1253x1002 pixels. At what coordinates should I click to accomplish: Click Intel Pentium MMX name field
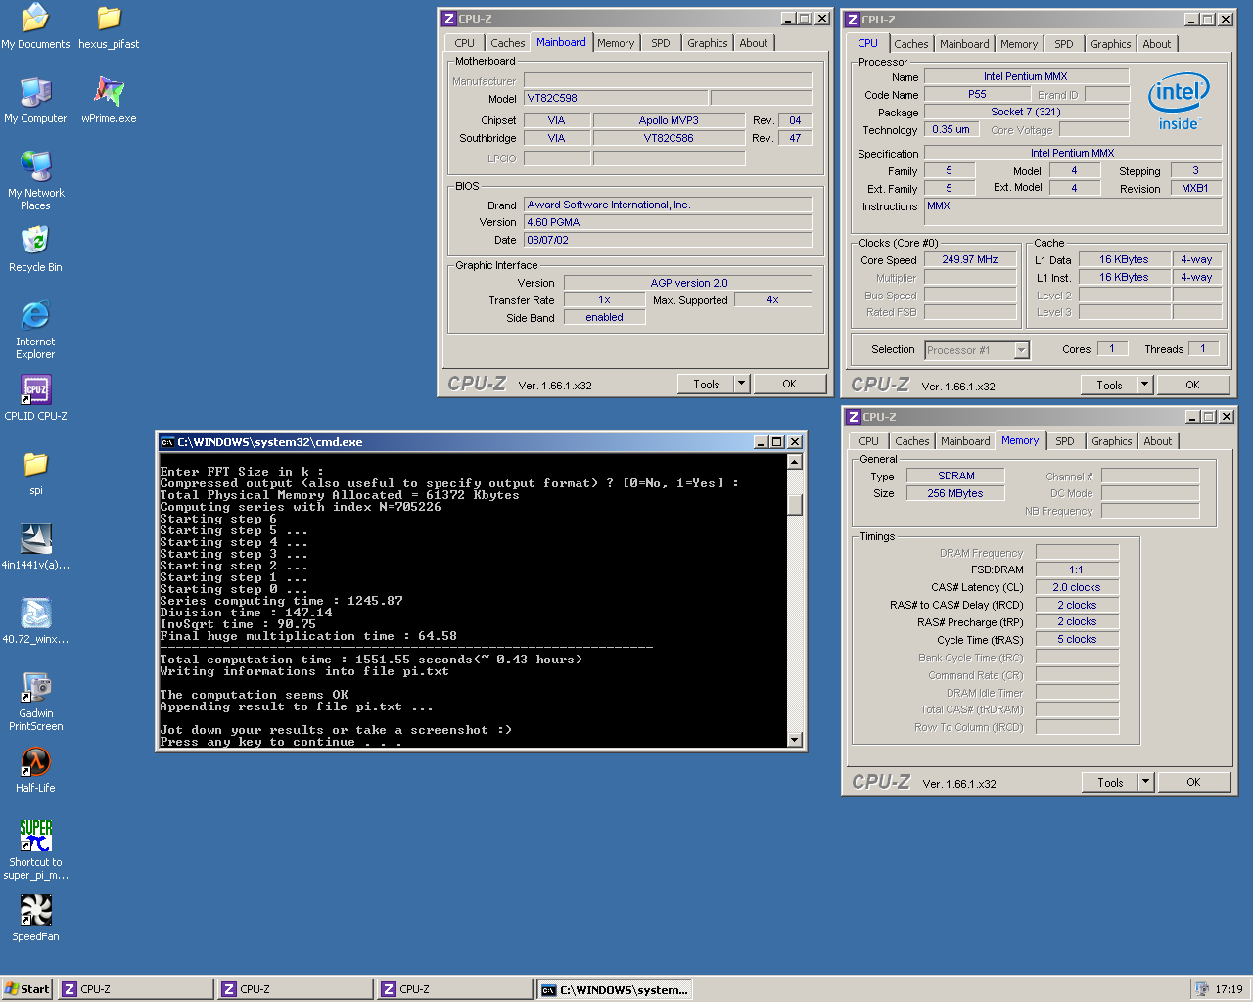1026,76
